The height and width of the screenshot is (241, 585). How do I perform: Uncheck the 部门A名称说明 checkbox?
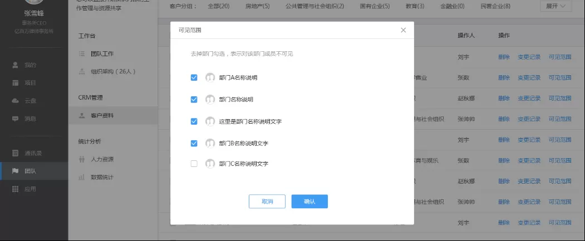tap(194, 77)
